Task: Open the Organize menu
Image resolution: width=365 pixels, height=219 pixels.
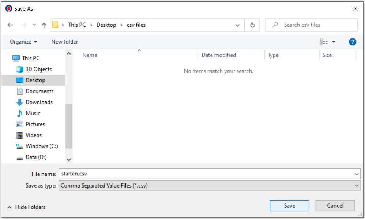Action: [23, 42]
